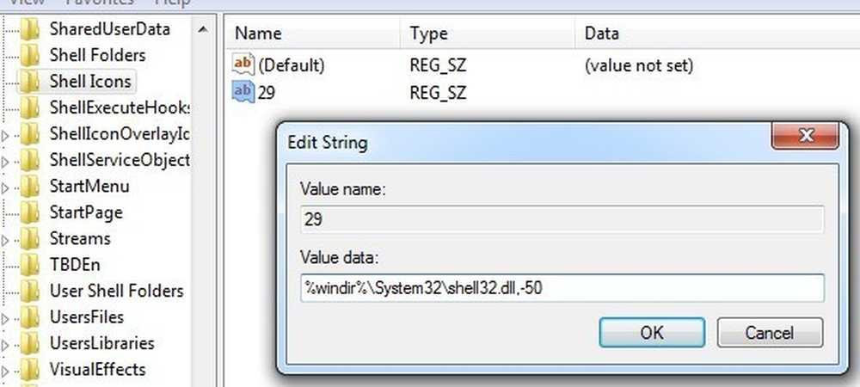Screen dimensions: 860x387
Task: Click OK in Edit String dialog
Action: click(652, 333)
